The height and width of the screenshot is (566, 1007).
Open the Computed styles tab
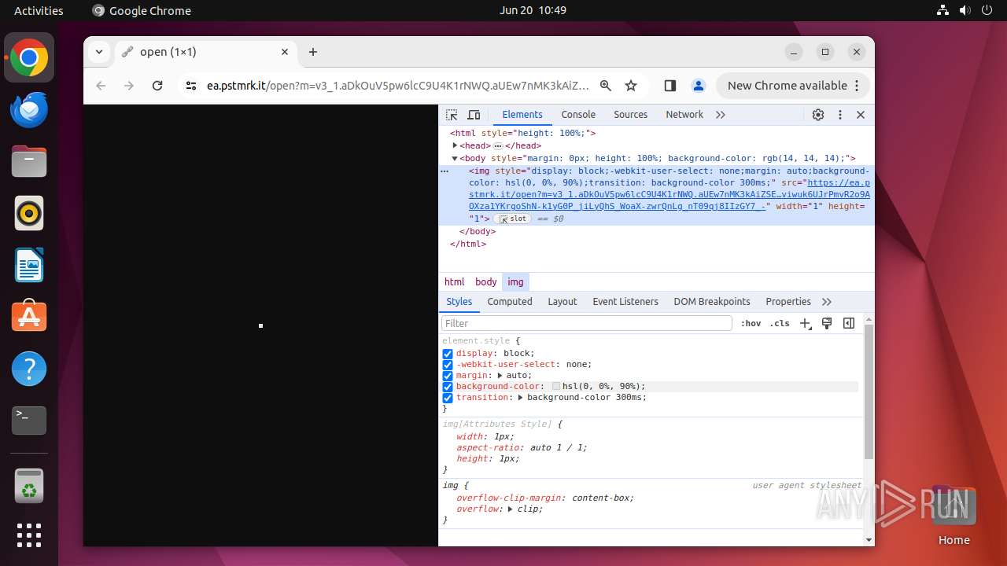click(510, 302)
